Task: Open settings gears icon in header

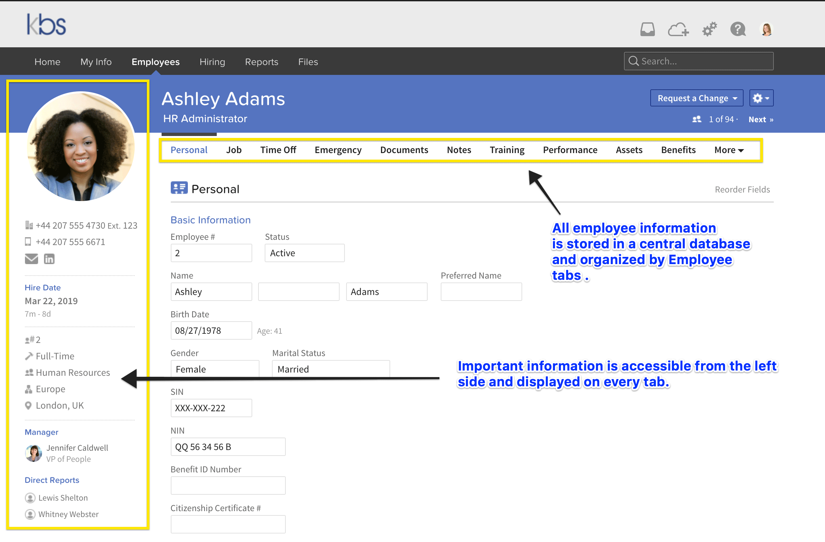Action: (709, 29)
